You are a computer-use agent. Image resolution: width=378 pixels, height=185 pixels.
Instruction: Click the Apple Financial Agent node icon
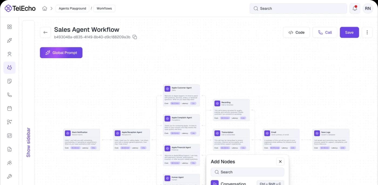[x=167, y=148]
